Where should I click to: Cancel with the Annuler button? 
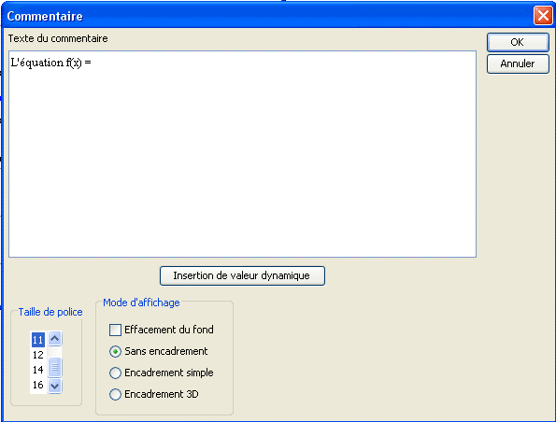tap(518, 63)
